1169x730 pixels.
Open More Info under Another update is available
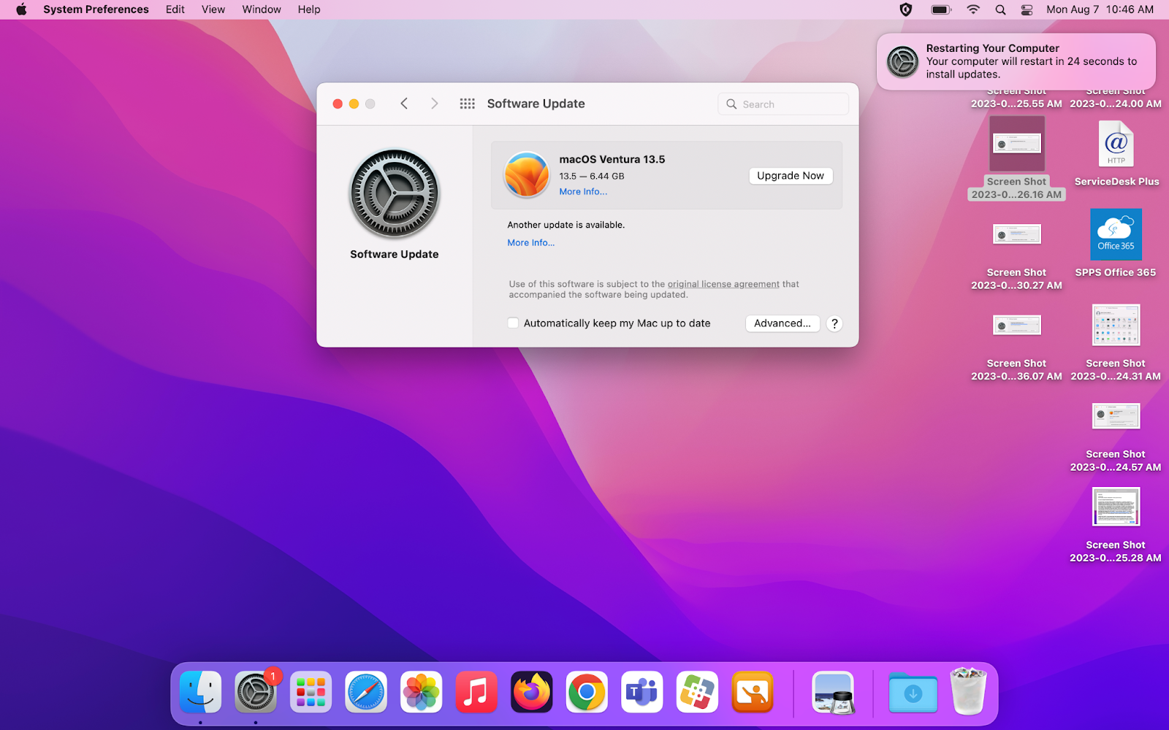[531, 243]
